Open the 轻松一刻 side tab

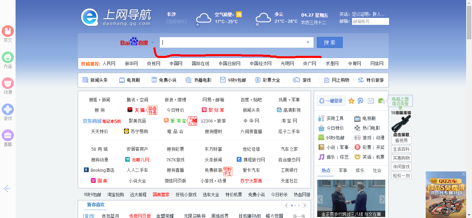(401, 175)
